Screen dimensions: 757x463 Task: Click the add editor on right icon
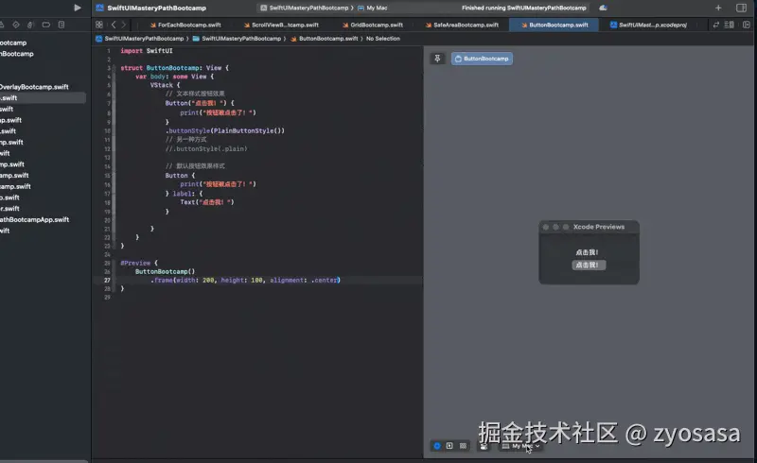pos(747,25)
